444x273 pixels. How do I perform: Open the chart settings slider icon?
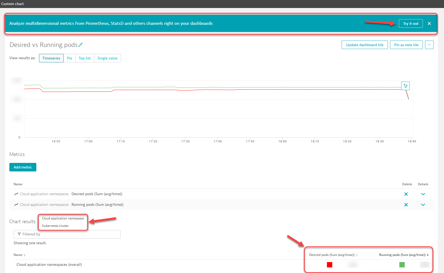pos(405,86)
